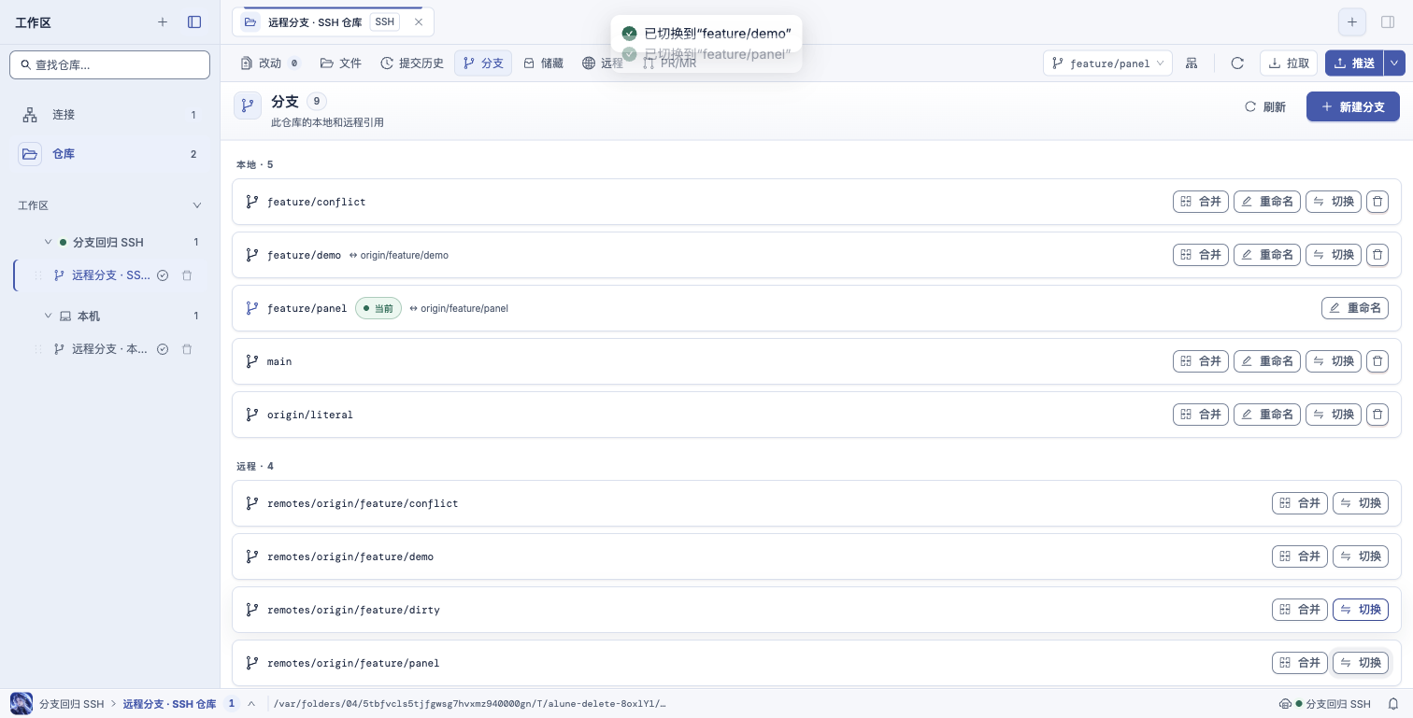Viewport: 1413px width, 718px height.
Task: Click the search repositories input field
Action: tap(109, 64)
